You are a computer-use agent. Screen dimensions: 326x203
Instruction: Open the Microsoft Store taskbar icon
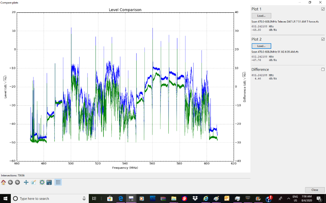coord(110,199)
